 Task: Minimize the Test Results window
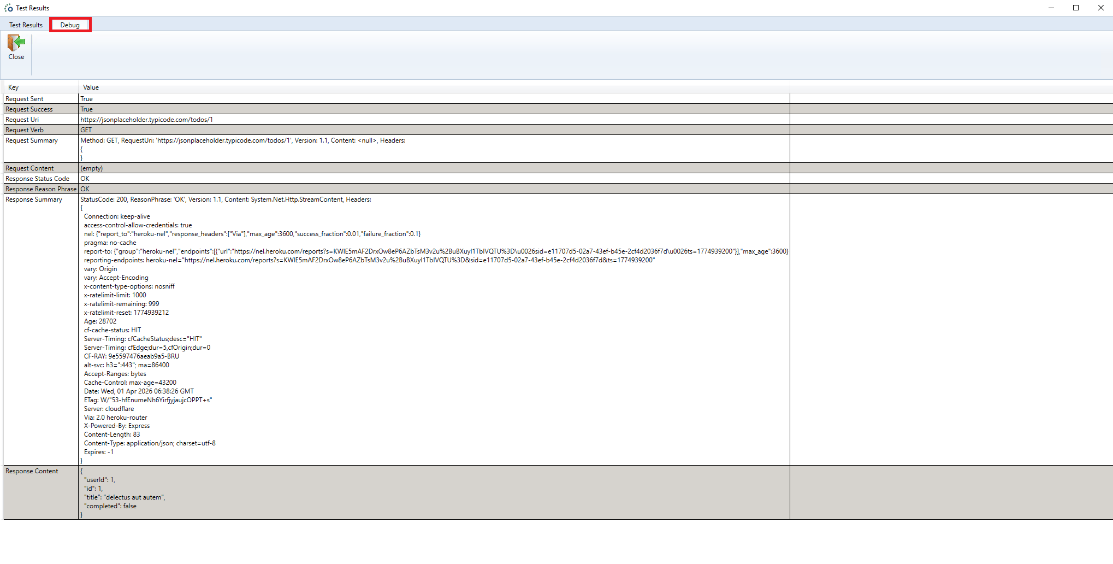1051,8
